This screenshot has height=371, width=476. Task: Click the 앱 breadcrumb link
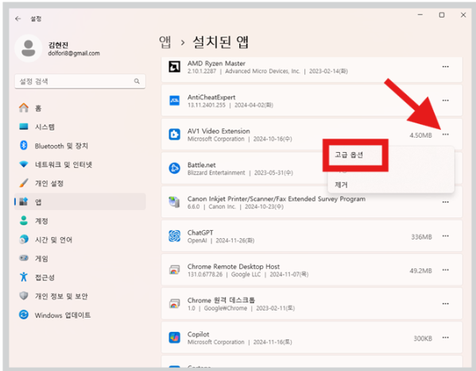[x=164, y=42]
